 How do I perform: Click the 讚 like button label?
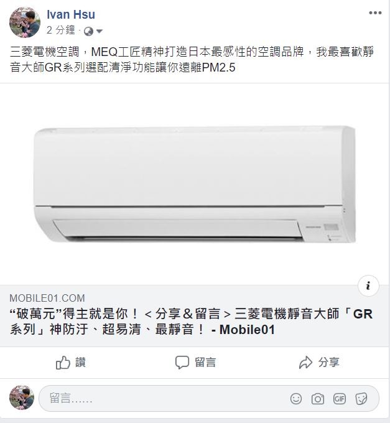[x=80, y=362]
